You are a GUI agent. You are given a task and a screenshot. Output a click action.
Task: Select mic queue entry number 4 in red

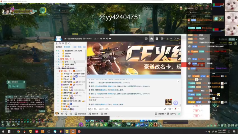click(x=71, y=59)
